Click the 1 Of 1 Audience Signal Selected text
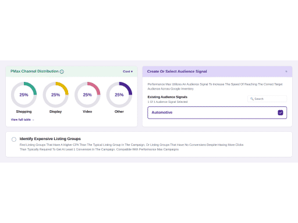 (168, 102)
